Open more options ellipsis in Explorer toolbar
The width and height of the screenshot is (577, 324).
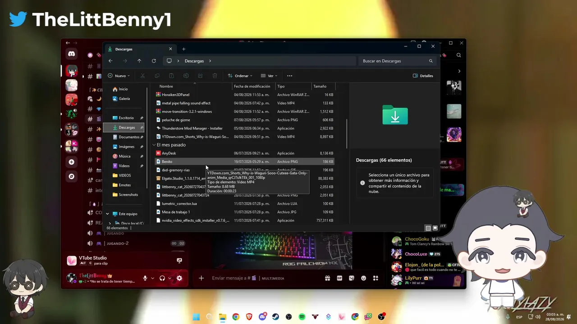pyautogui.click(x=289, y=76)
